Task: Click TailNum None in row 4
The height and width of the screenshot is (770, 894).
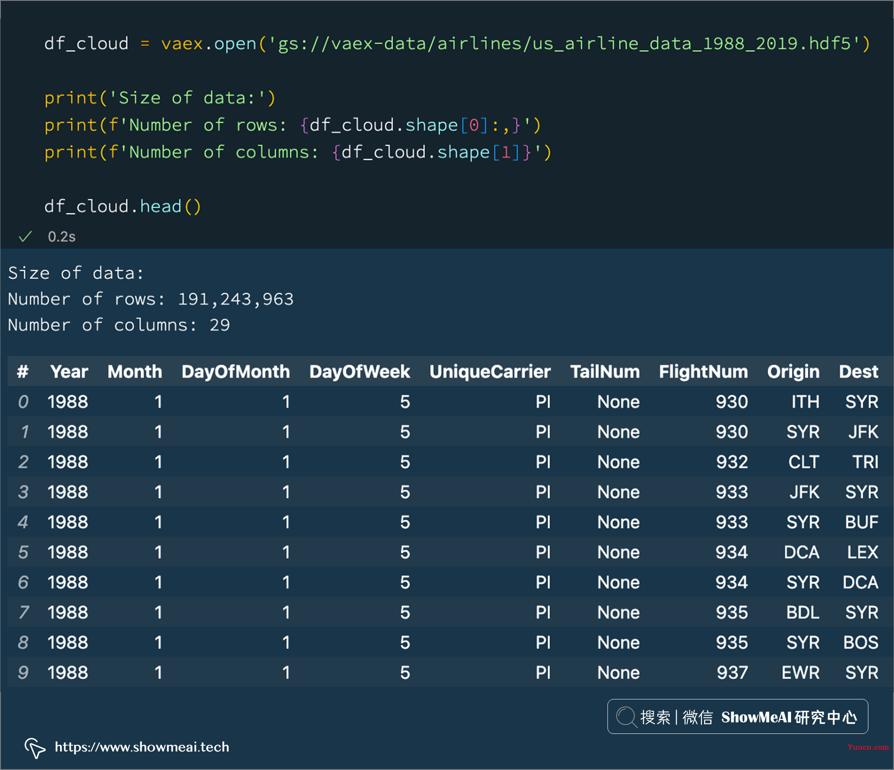Action: (618, 522)
